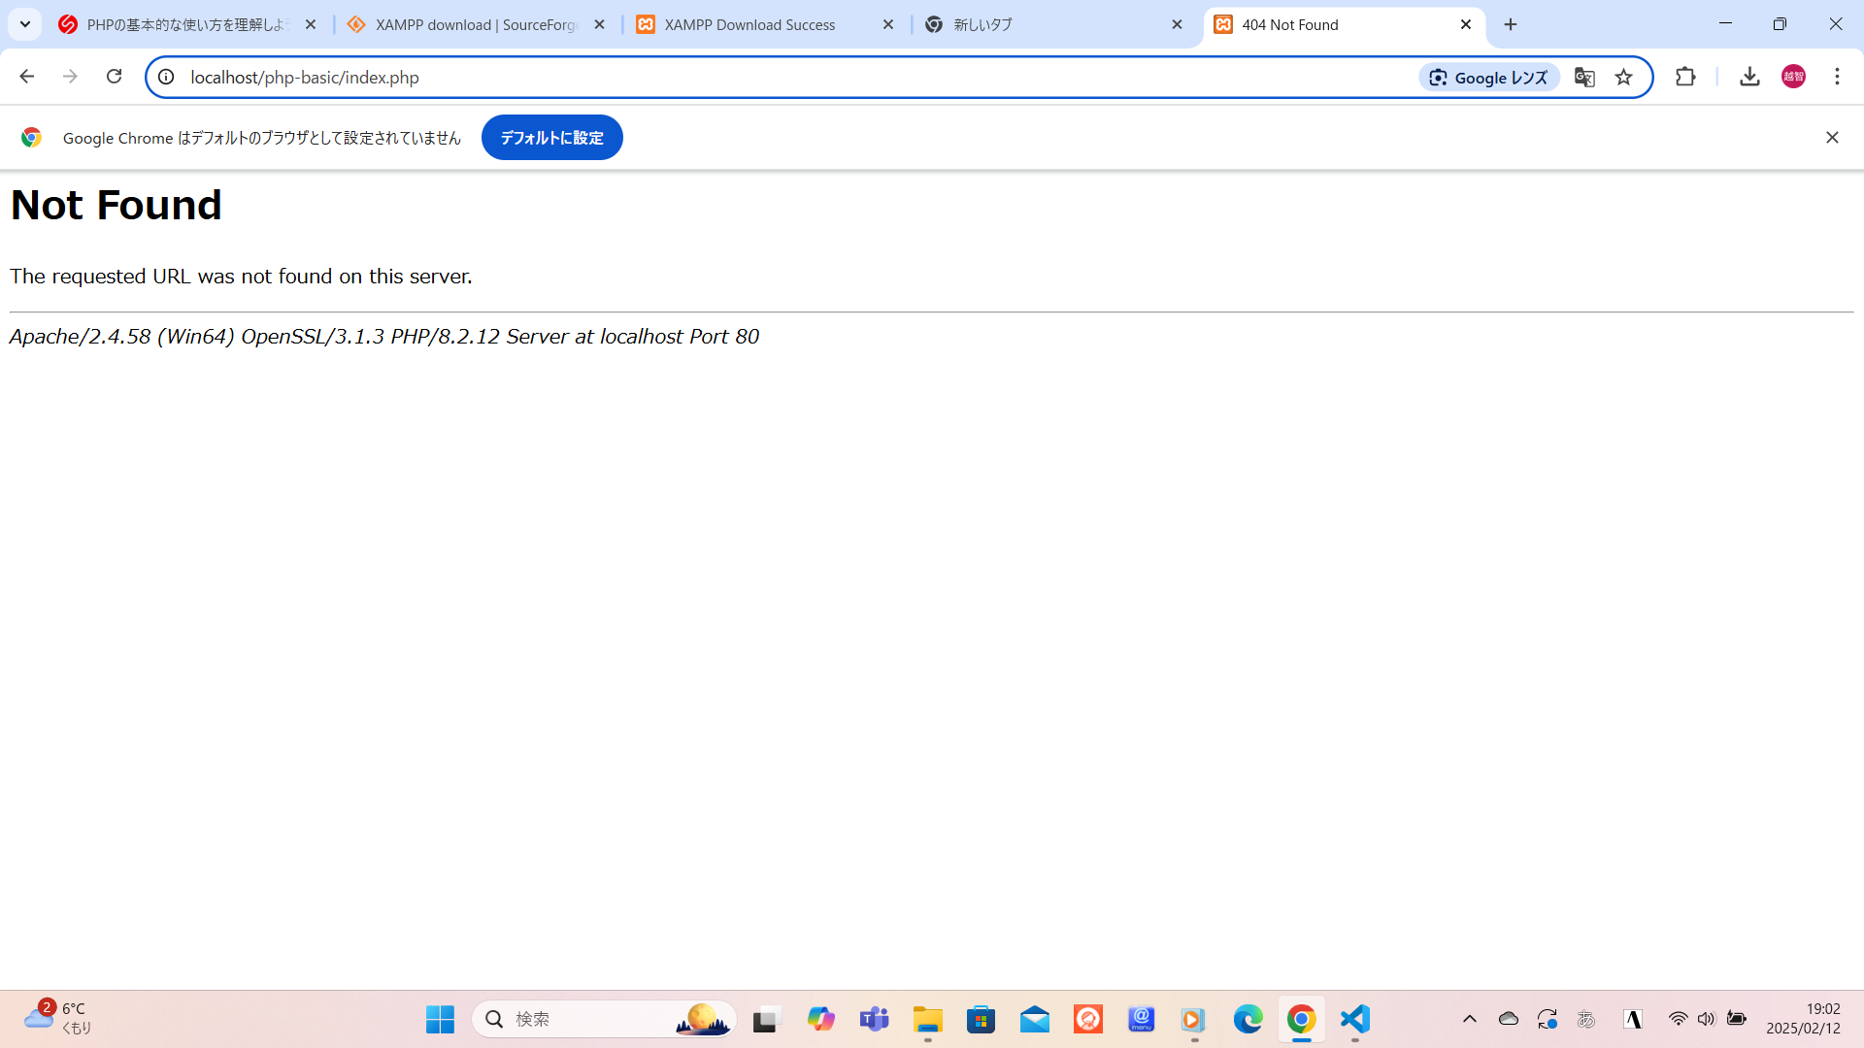
Task: Open Microsoft Teams from taskbar
Action: (x=875, y=1019)
